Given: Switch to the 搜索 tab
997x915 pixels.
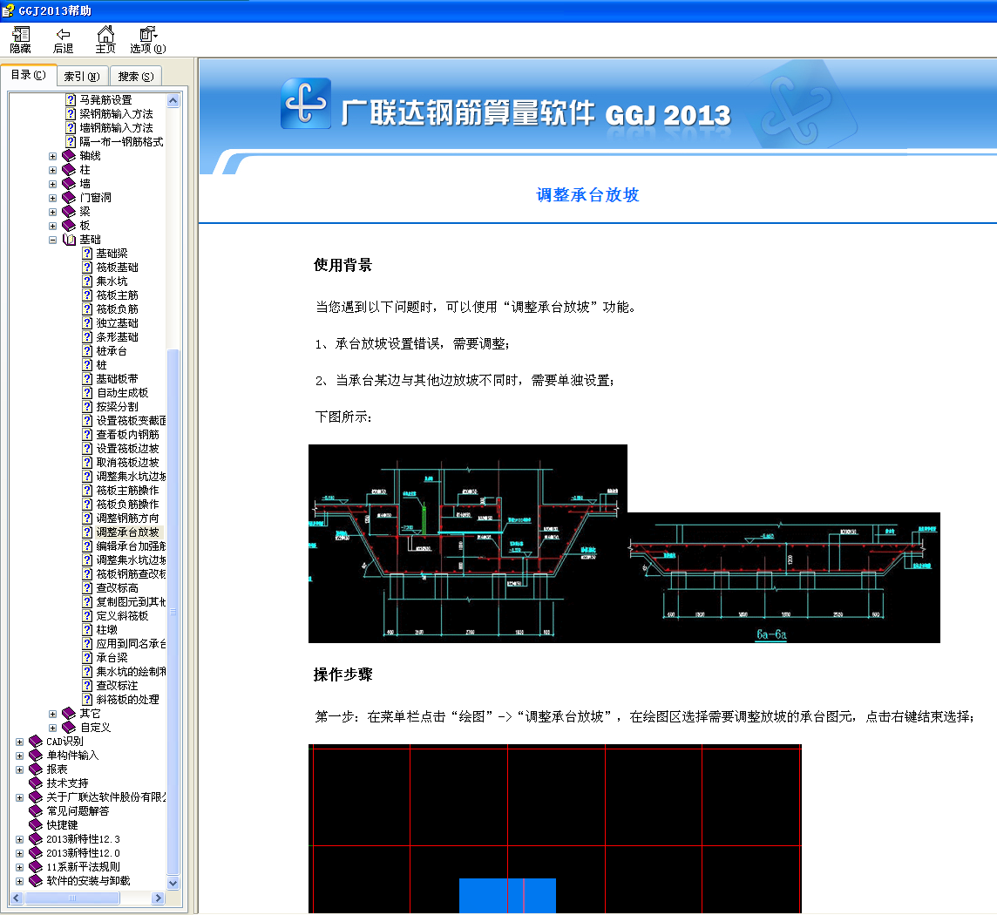Looking at the screenshot, I should [135, 77].
